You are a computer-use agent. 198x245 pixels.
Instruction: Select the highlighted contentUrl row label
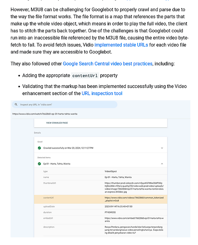tap(49, 198)
